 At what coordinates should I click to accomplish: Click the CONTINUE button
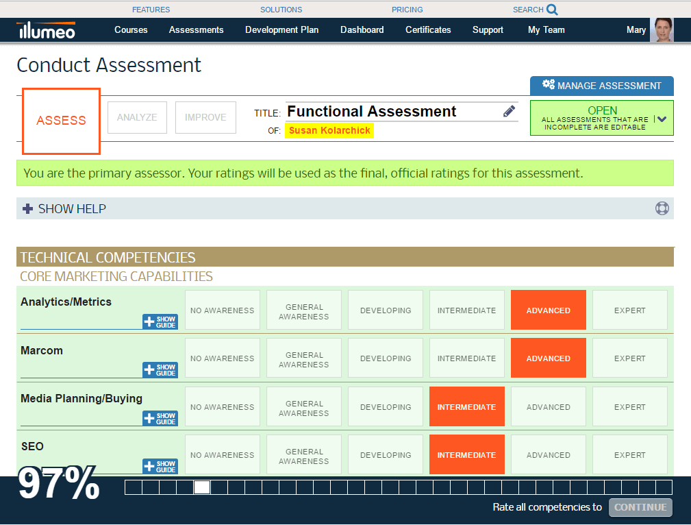[640, 507]
